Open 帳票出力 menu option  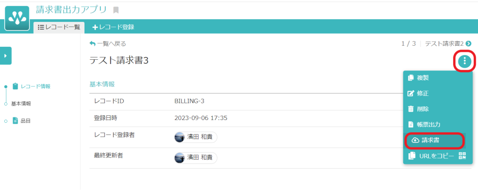[428, 125]
